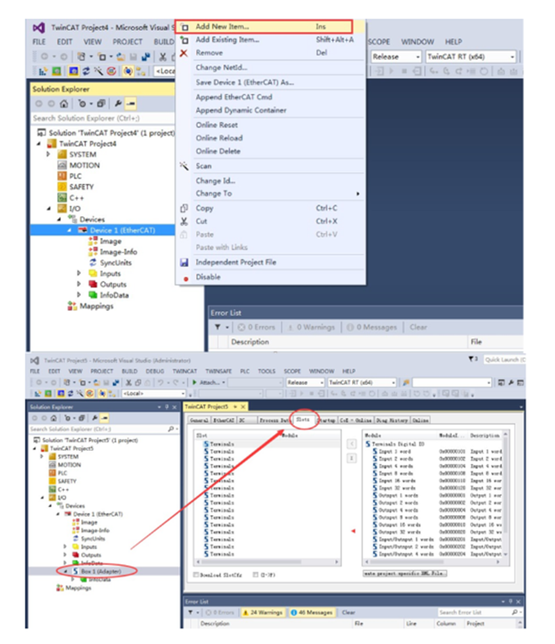Expand InfoData node in Project4 tree
This screenshot has width=555, height=644.
(x=79, y=294)
